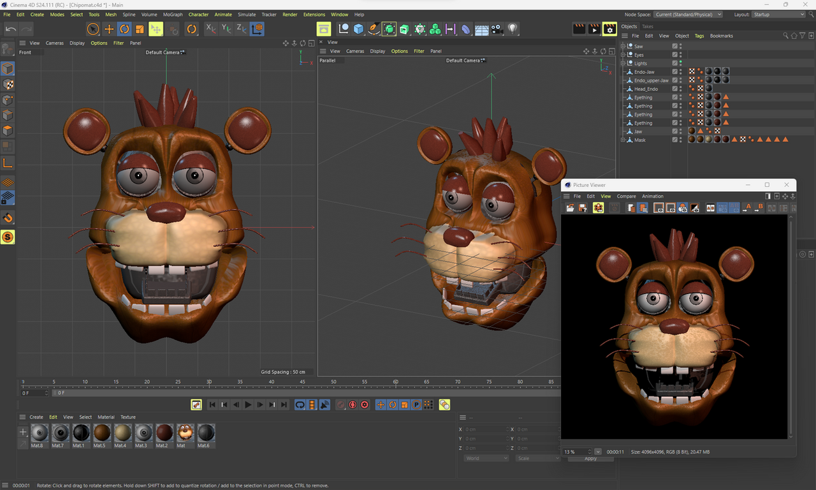Click the Record Active Objects button
The image size is (816, 490).
pos(340,405)
